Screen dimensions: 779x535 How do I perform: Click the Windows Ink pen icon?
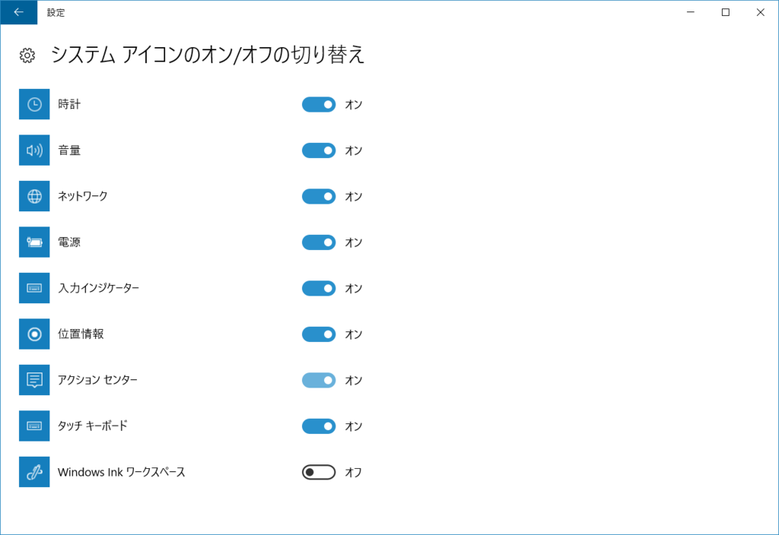click(33, 472)
